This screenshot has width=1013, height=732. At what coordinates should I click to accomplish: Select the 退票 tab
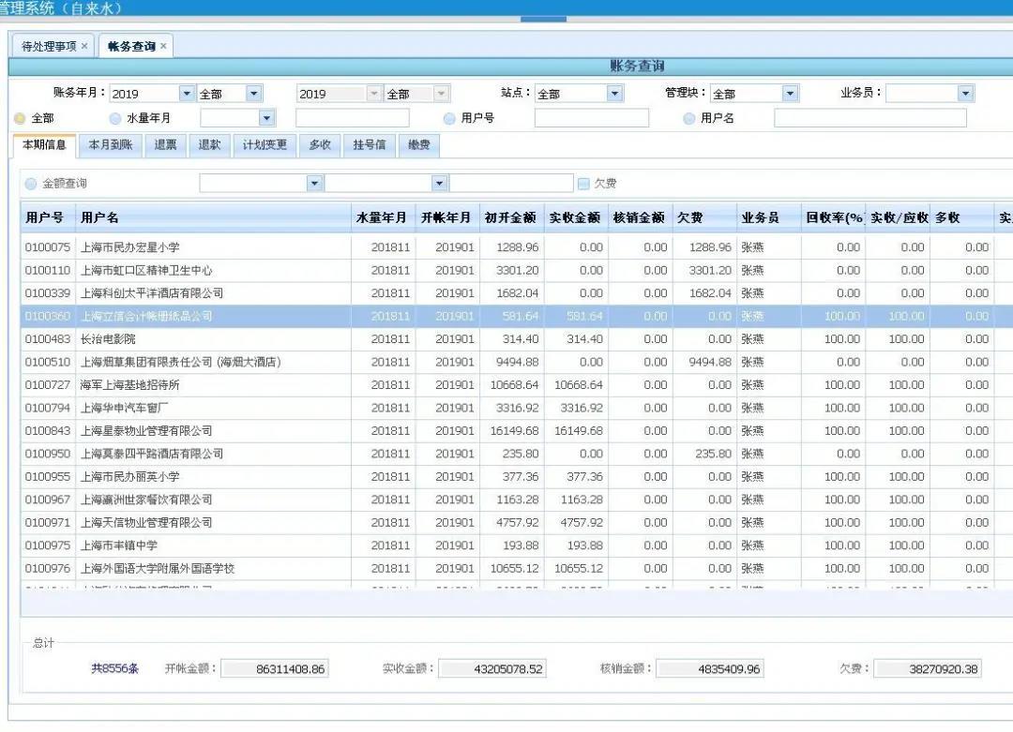tap(165, 145)
